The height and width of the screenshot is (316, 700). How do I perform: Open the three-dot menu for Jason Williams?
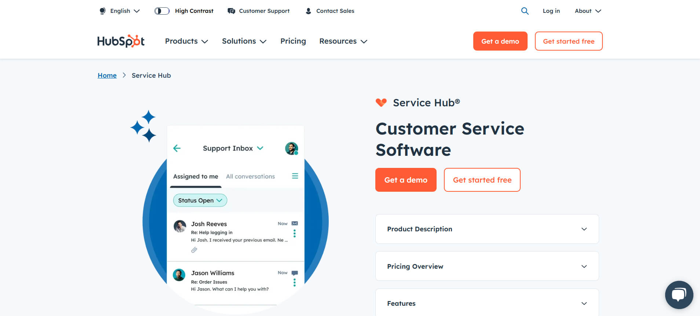click(295, 283)
